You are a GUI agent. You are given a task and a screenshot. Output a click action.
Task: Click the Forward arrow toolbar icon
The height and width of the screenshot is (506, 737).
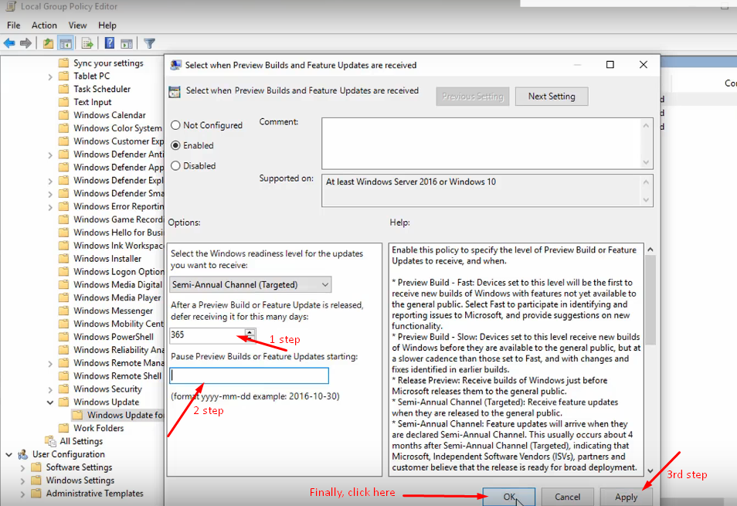tap(25, 43)
